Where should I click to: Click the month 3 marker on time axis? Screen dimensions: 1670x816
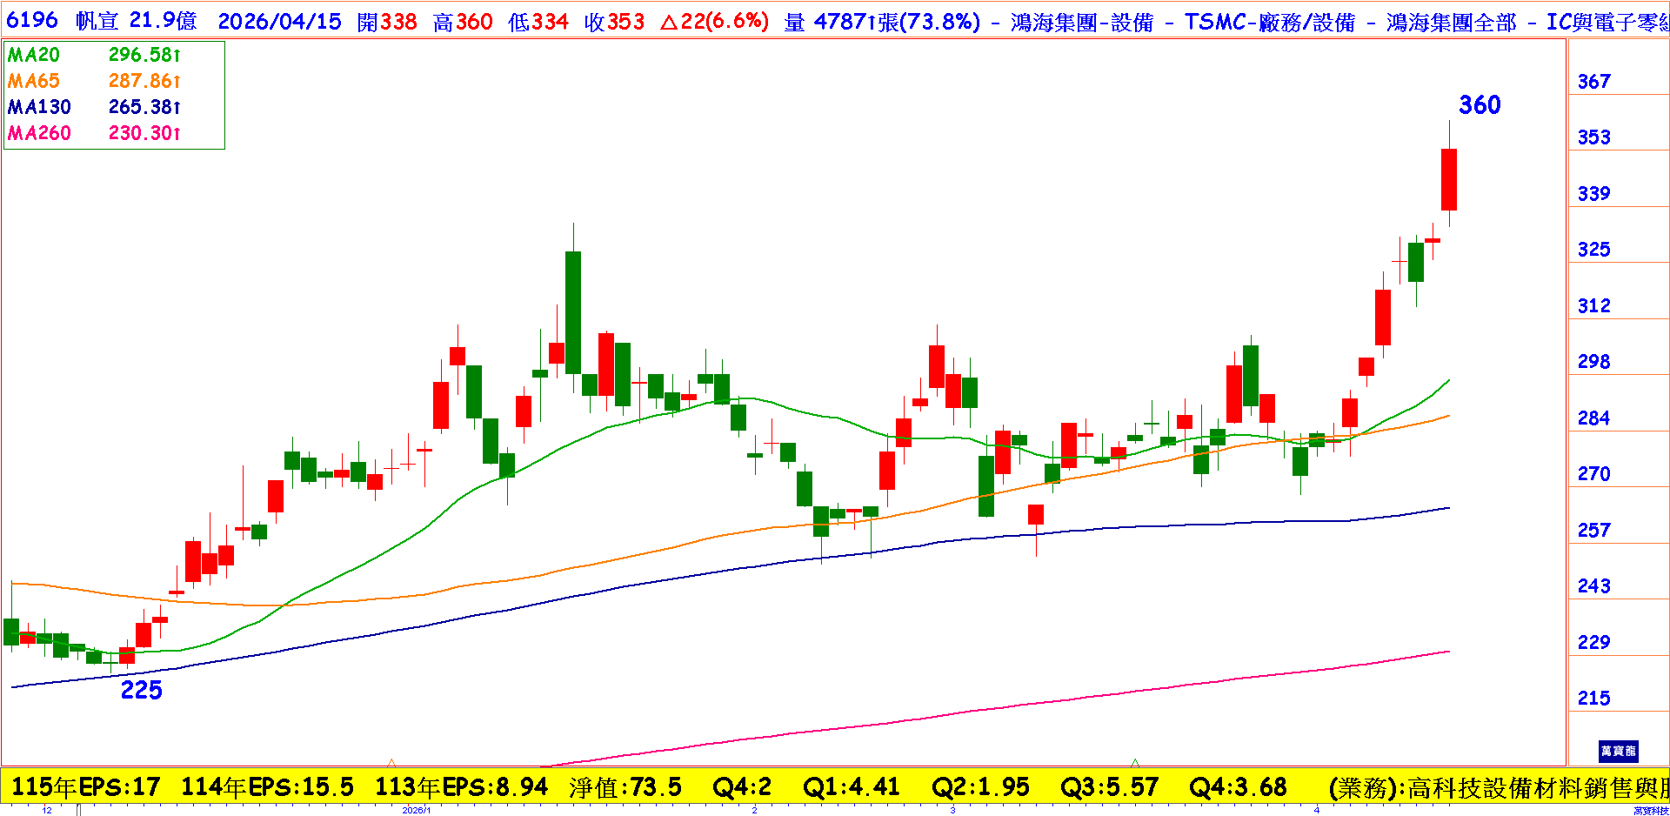point(952,810)
